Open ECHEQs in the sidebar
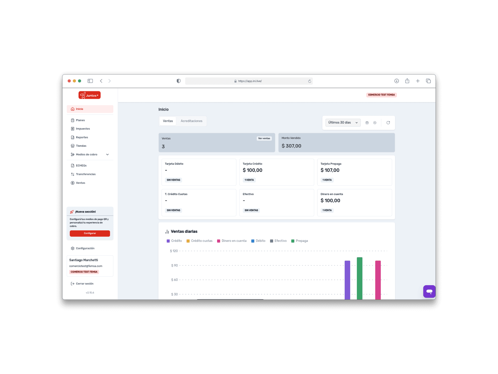Viewport: 498px width, 374px height. [x=81, y=165]
